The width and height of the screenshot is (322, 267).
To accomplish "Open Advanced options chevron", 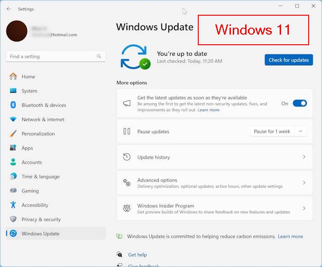I will 304,183.
